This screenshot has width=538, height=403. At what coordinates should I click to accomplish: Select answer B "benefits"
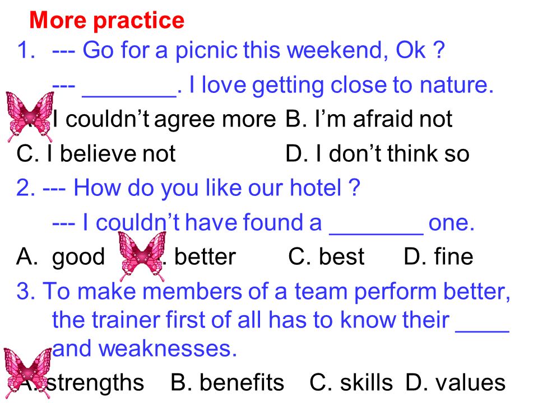click(228, 382)
